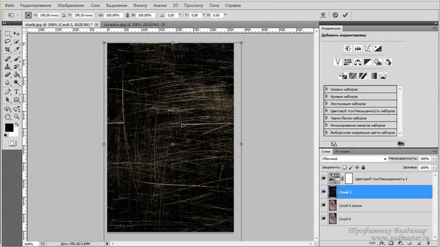The width and height of the screenshot is (440, 247).
Task: Expand Черно-белое наборов presets
Action: (x=327, y=118)
